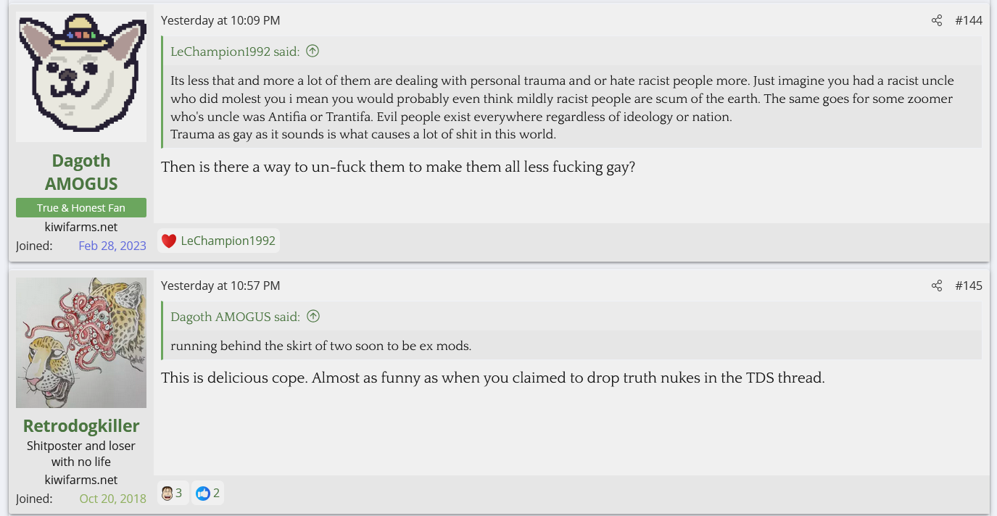
Task: Open the Retrodogkiller username profile link
Action: pos(81,425)
